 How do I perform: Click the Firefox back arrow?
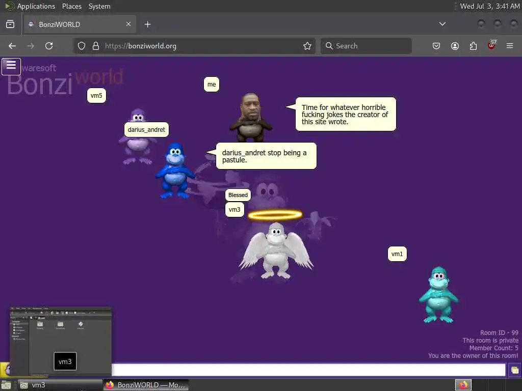pos(12,46)
